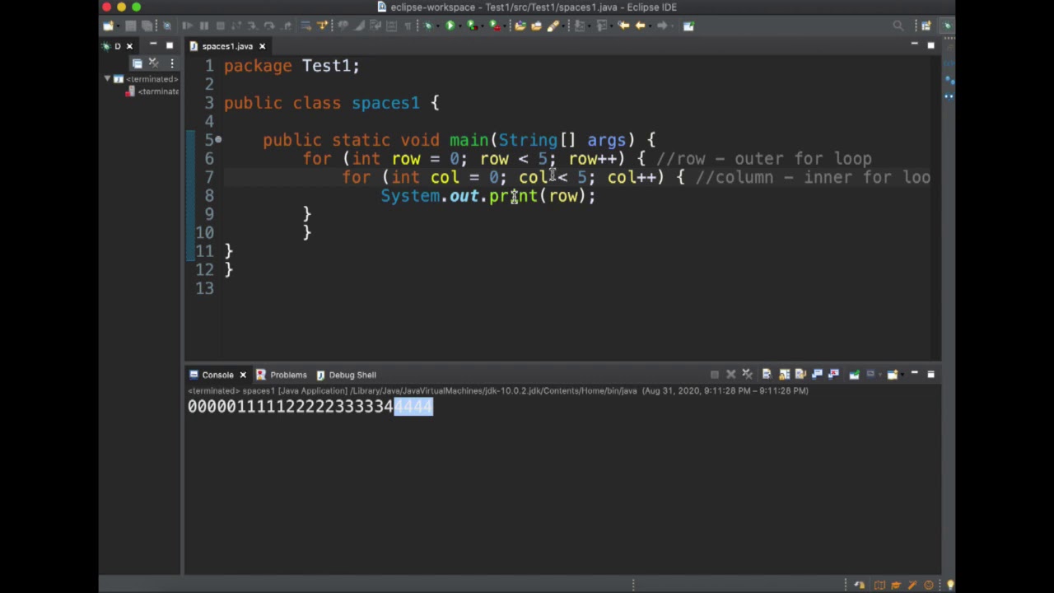Toggle Console Word Wrap
This screenshot has width=1054, height=593.
click(800, 375)
